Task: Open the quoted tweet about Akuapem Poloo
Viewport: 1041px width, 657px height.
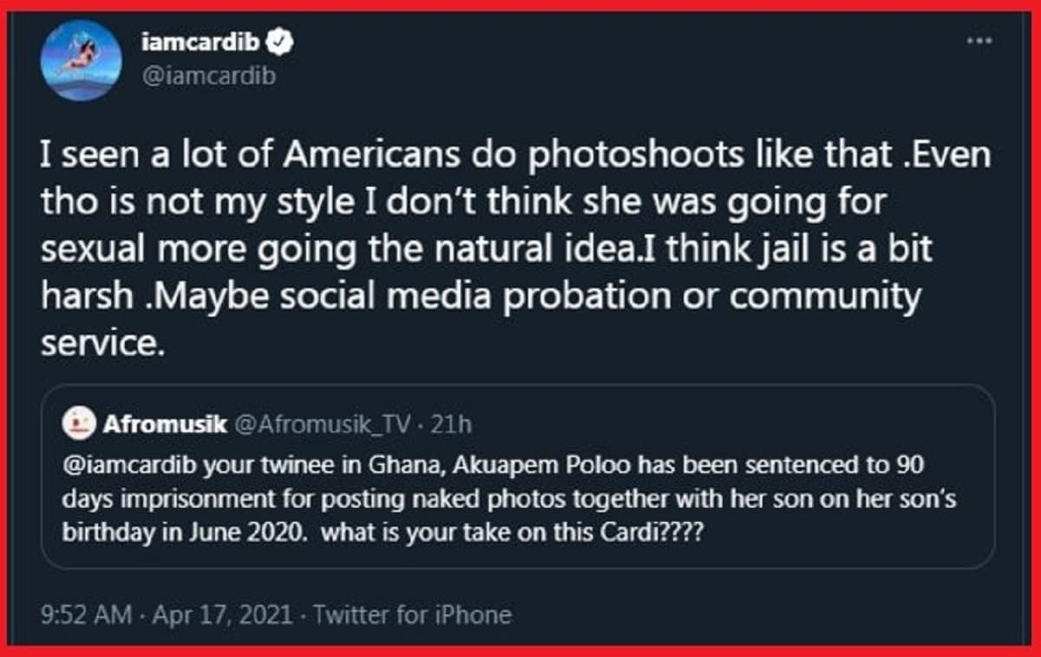Action: (518, 476)
